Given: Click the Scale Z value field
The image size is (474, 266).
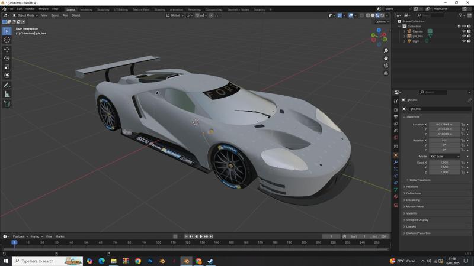Looking at the screenshot, I should [x=444, y=172].
